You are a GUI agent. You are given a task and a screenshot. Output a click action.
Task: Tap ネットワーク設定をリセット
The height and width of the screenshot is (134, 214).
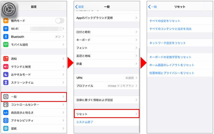(x=168, y=43)
